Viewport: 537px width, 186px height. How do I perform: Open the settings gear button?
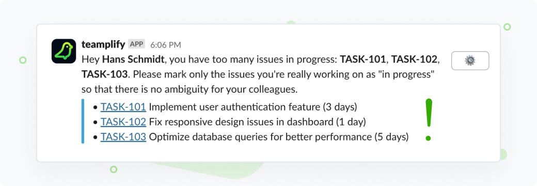tap(470, 60)
